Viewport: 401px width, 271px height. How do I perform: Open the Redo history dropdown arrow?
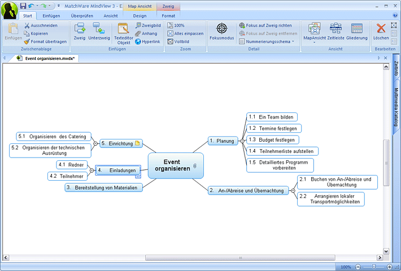[x=50, y=6]
